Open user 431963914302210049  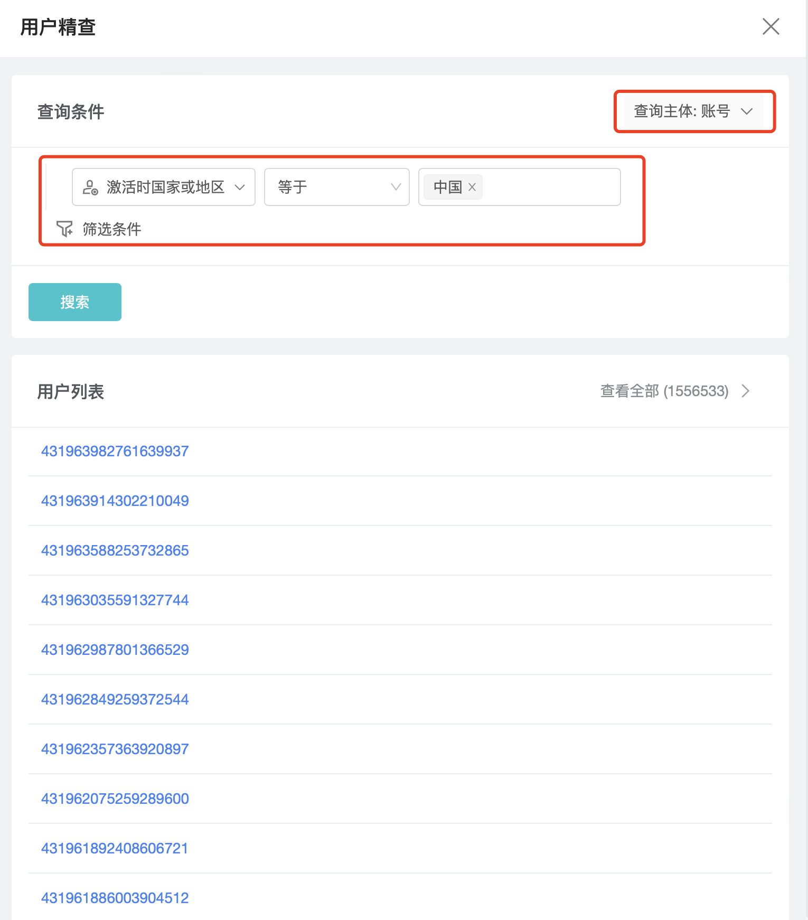(x=115, y=501)
